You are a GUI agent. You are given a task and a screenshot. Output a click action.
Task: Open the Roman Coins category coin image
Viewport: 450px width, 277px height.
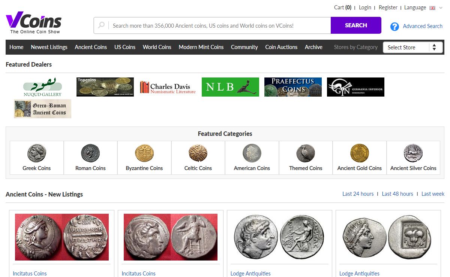click(90, 153)
